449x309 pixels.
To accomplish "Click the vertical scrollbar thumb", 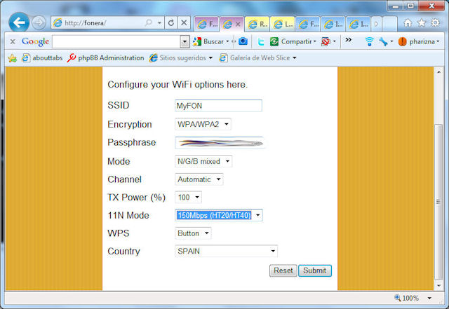I will tap(438, 201).
